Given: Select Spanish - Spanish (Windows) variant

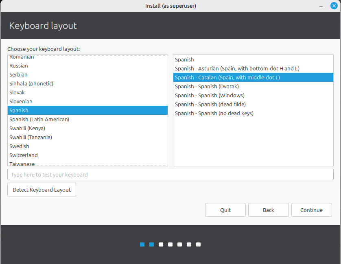Looking at the screenshot, I should coord(210,95).
